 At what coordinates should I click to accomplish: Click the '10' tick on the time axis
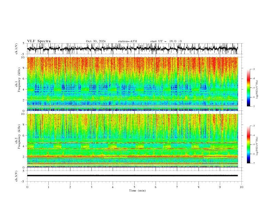[241, 187]
